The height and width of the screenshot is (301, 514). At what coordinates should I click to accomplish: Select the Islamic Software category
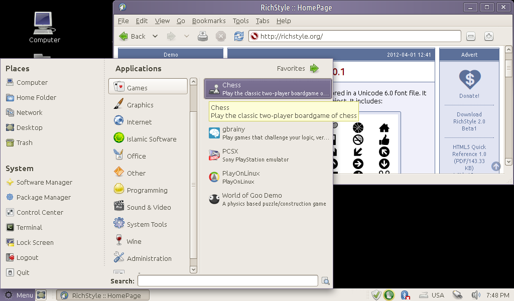pyautogui.click(x=148, y=139)
